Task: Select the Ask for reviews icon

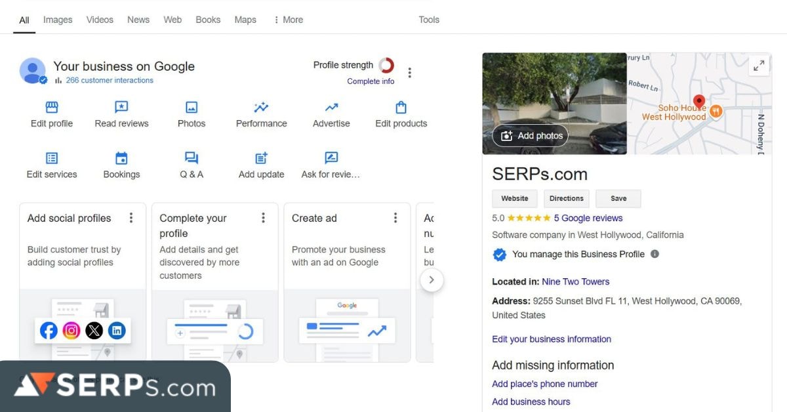Action: (x=331, y=158)
